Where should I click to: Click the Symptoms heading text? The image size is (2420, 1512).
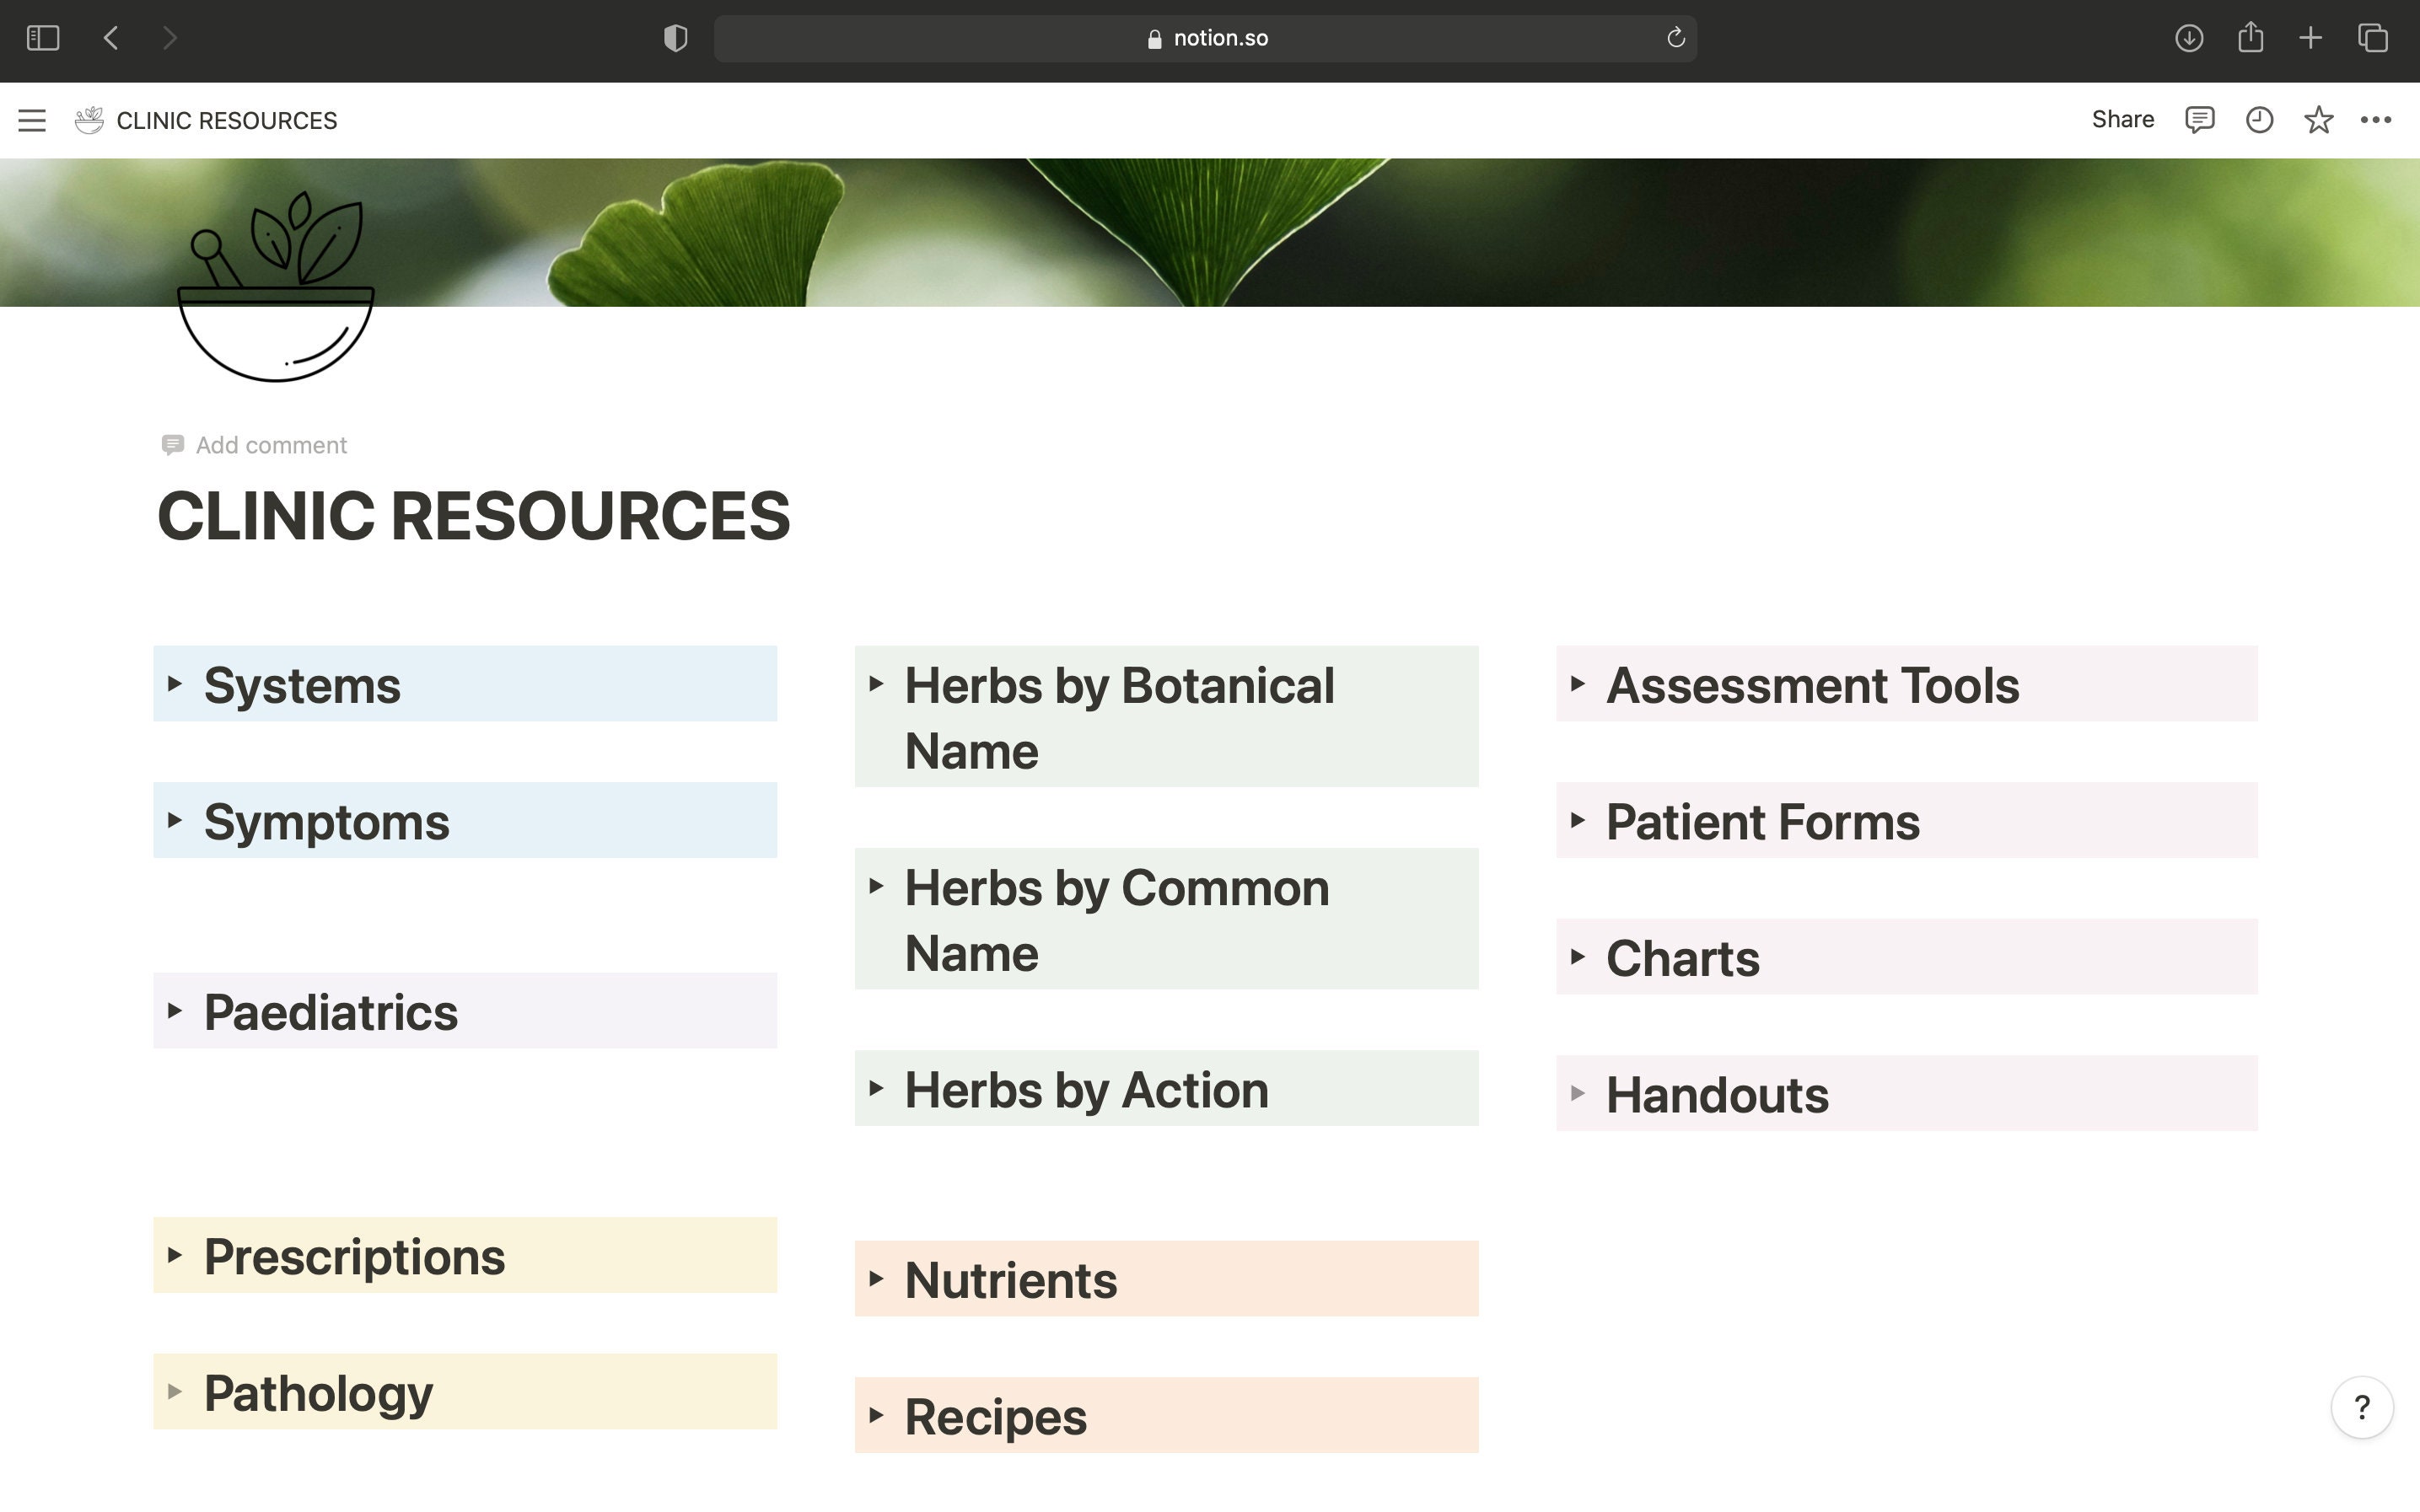click(327, 823)
